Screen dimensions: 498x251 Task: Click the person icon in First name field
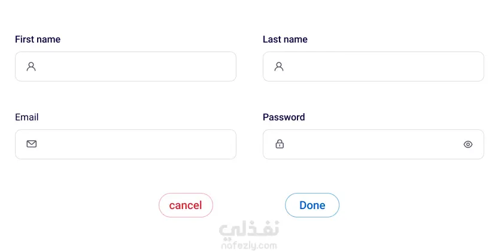[x=31, y=66]
